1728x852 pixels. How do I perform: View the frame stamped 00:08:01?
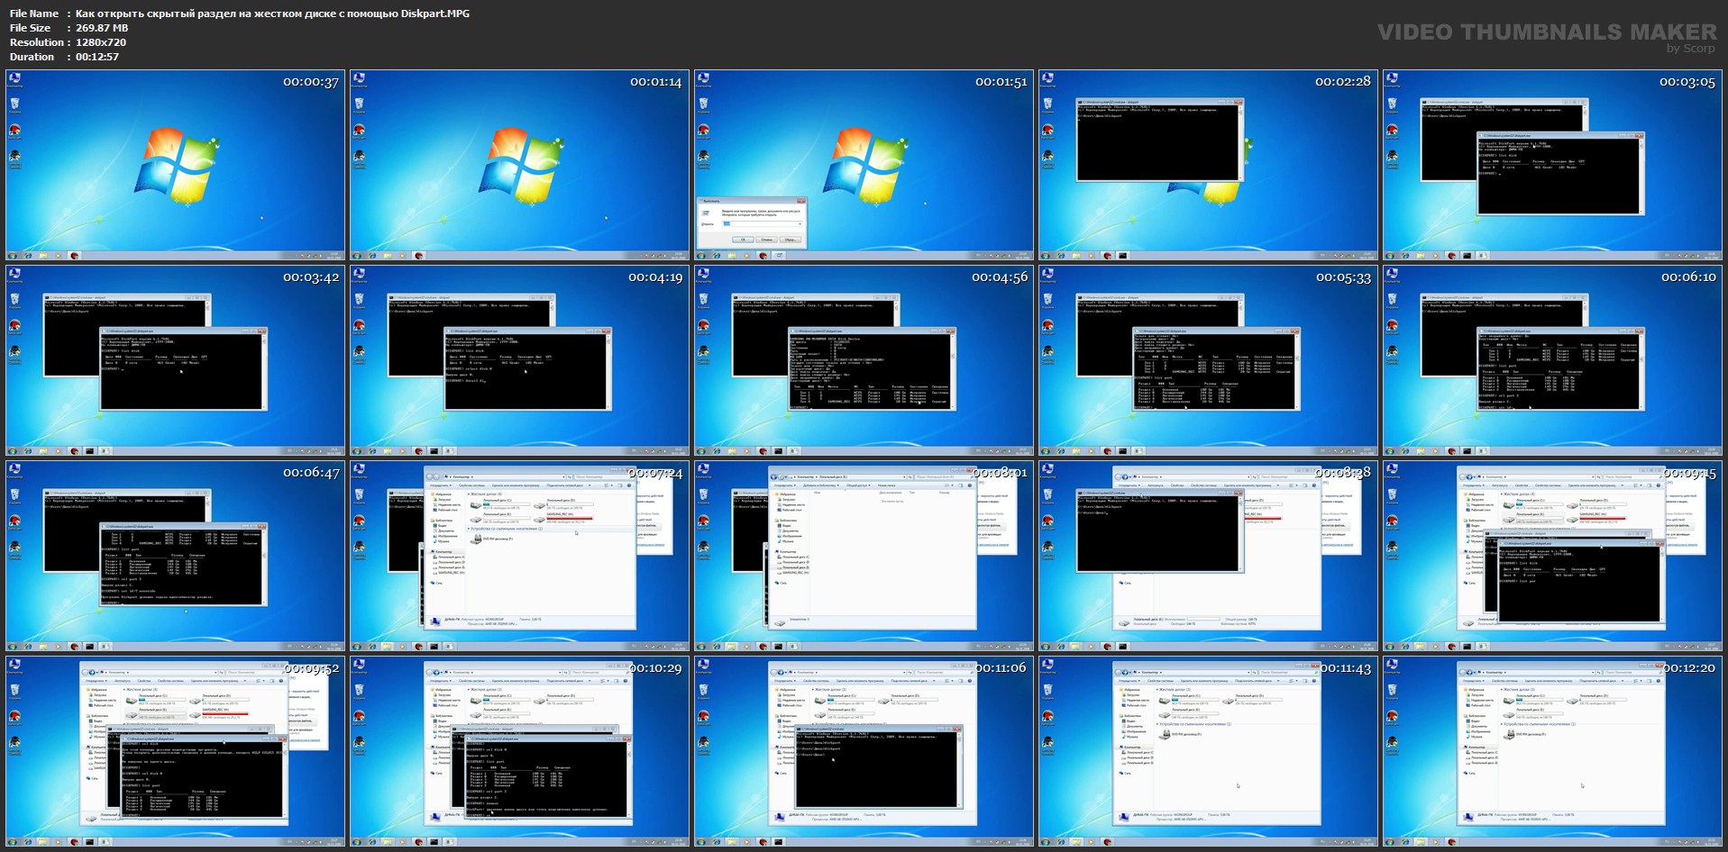[x=864, y=557]
